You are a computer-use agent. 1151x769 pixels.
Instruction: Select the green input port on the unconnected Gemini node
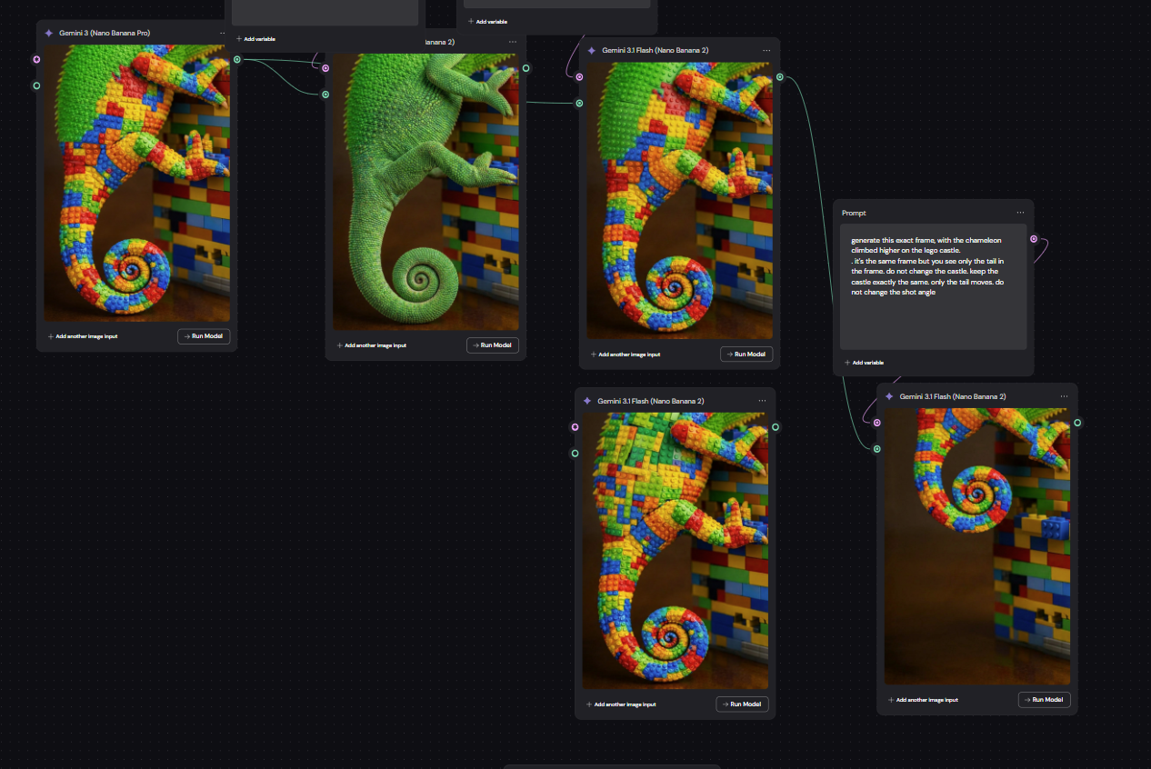575,453
